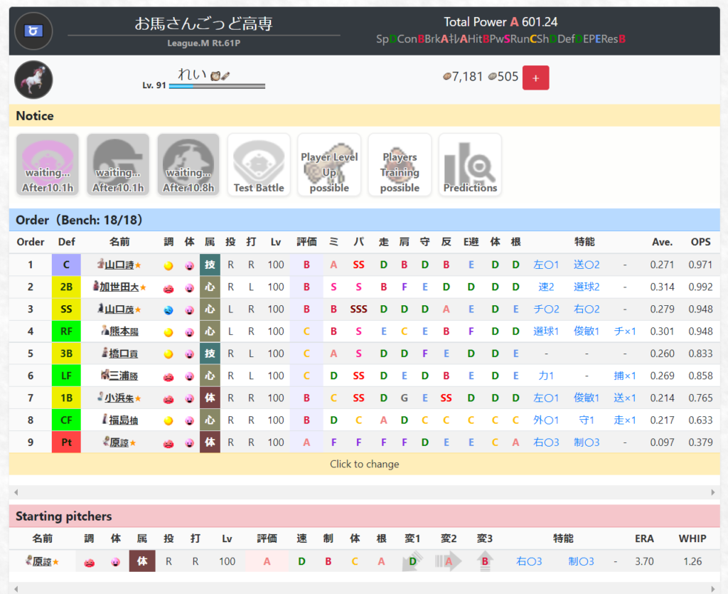Open the horse avatar profile picture

point(33,79)
